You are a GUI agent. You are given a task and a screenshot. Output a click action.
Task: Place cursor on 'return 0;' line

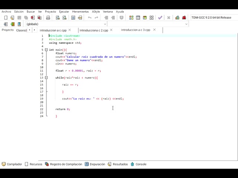[x=63, y=109]
